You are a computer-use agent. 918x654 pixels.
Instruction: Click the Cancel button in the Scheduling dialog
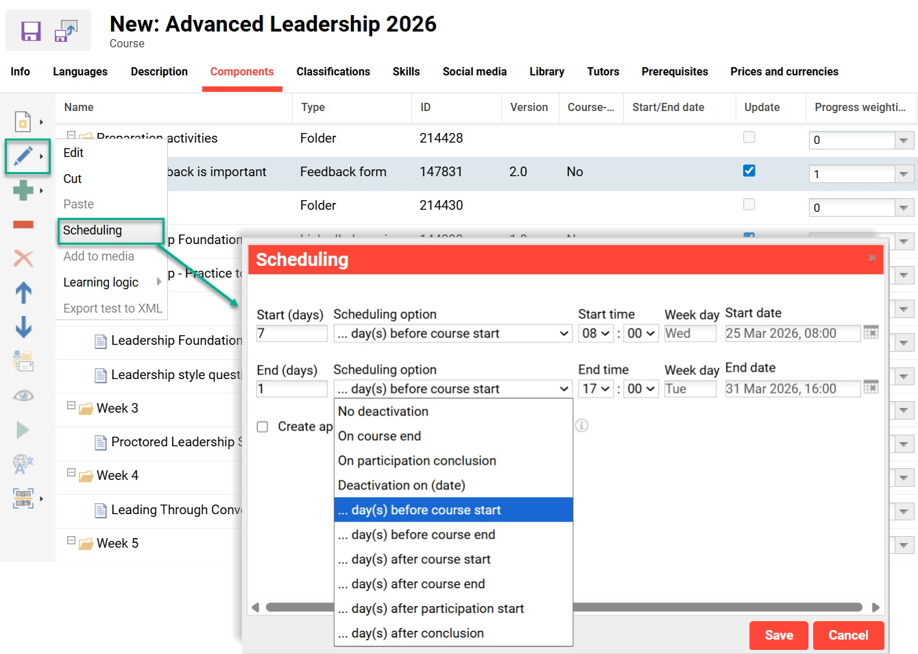click(848, 635)
